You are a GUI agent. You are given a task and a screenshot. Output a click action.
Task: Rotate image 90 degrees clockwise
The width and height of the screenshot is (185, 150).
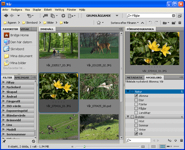(x=156, y=22)
